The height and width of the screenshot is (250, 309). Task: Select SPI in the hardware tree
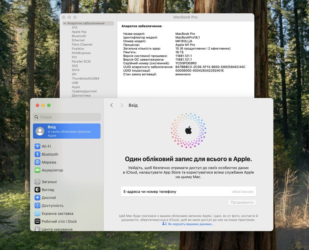point(74,74)
